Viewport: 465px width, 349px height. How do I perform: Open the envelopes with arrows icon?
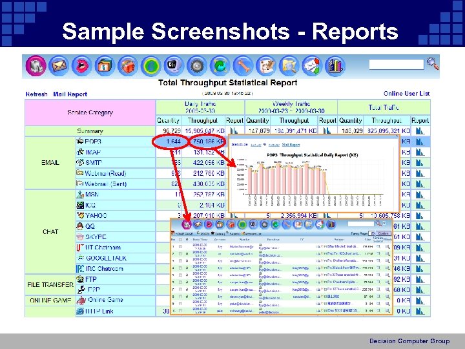point(312,65)
